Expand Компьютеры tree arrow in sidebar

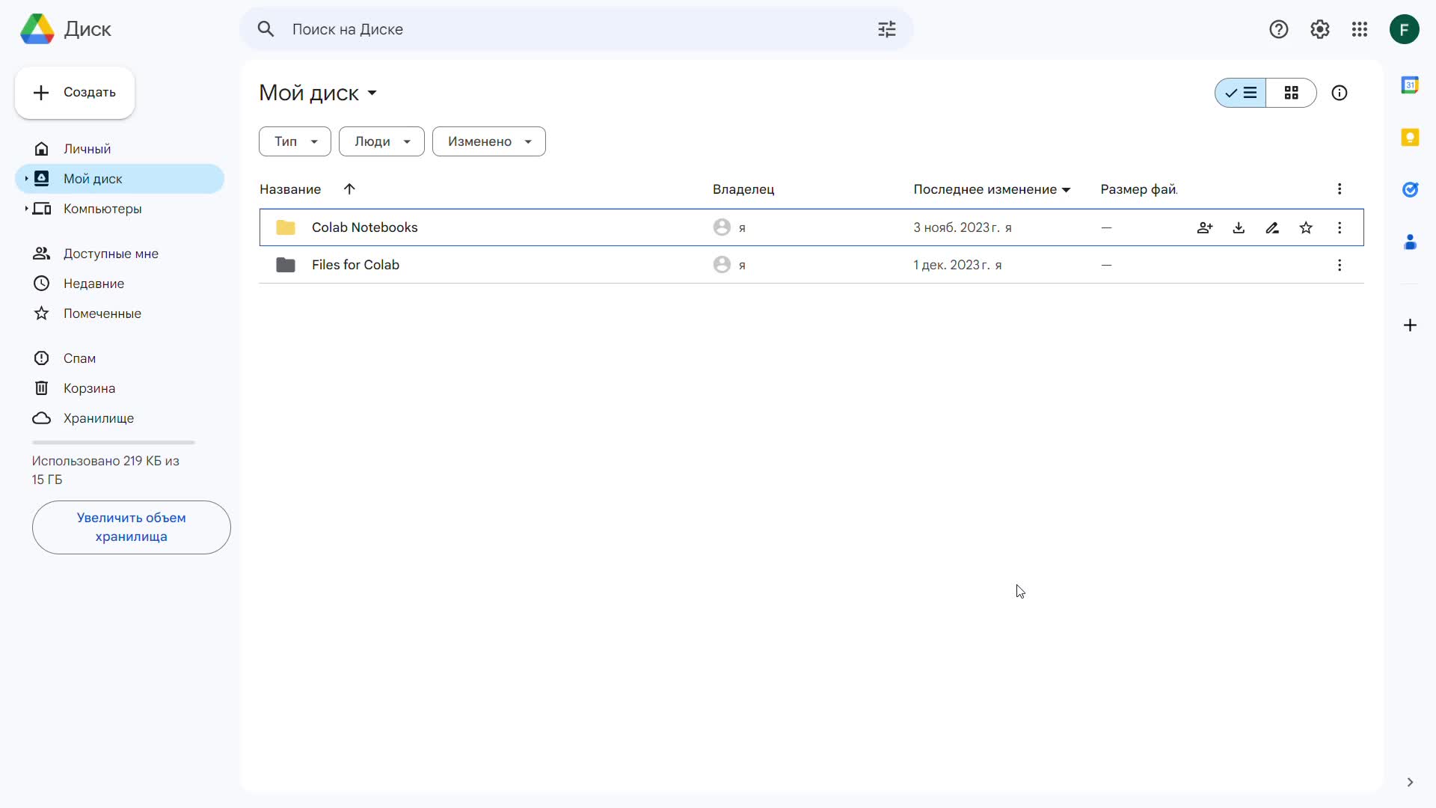[x=26, y=209]
